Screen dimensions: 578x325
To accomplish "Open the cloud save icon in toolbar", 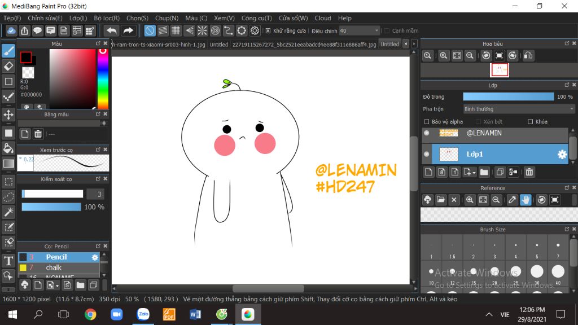I will [x=11, y=30].
